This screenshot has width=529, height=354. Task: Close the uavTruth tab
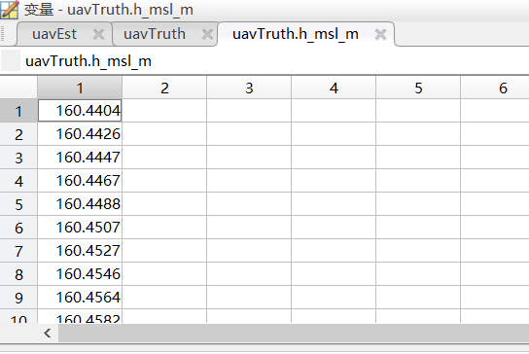coord(207,34)
